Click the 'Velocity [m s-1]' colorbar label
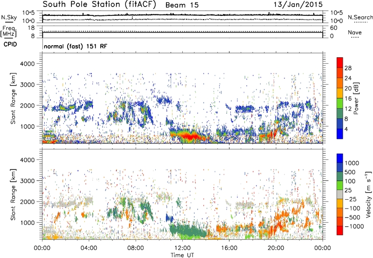This screenshot has width=373, height=258. (368, 194)
